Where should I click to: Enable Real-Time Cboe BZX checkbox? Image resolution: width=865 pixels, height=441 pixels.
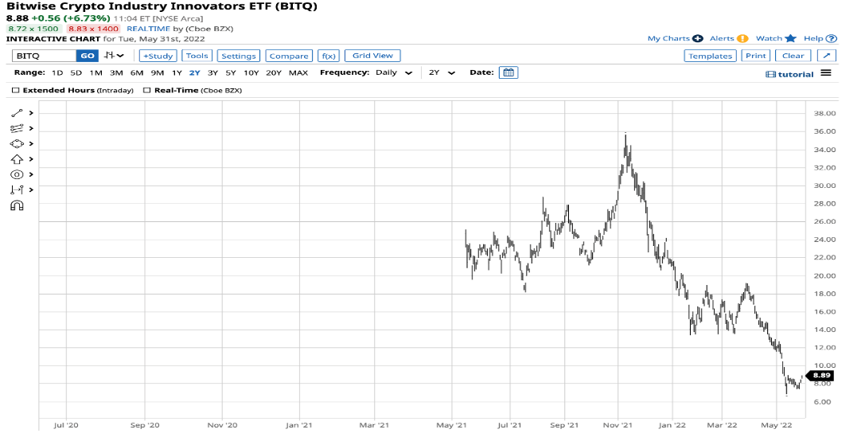146,91
